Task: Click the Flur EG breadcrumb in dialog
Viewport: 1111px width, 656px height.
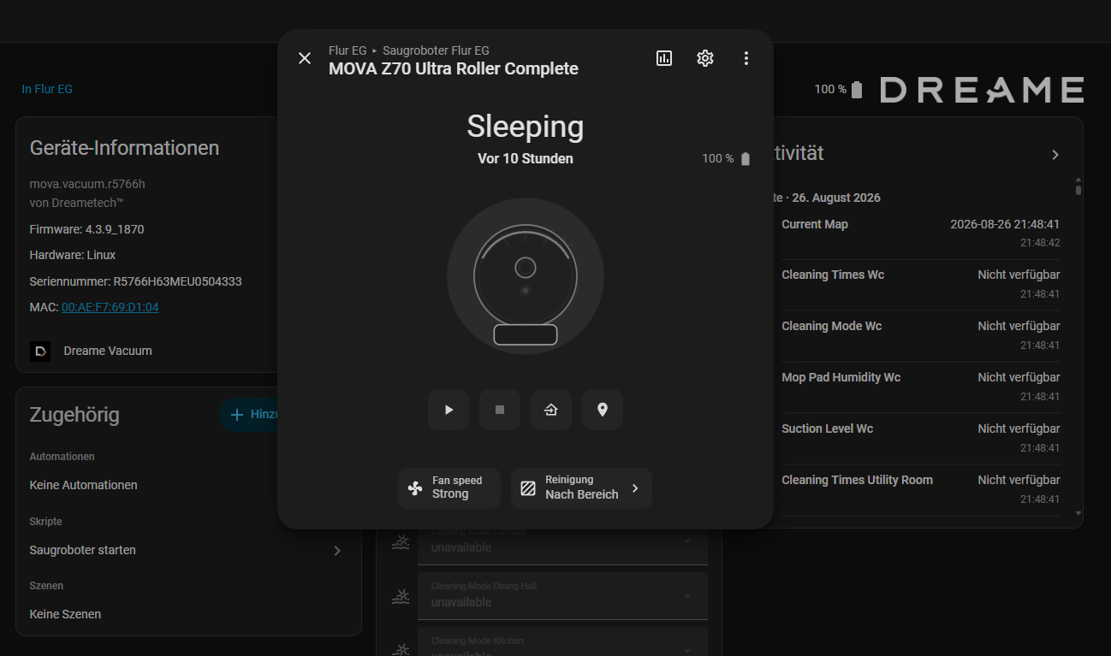Action: tap(348, 50)
